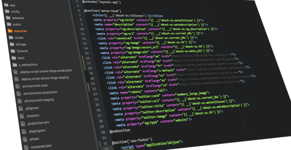Click the og:image:alt meta line
The width and height of the screenshot is (291, 150).
157,52
